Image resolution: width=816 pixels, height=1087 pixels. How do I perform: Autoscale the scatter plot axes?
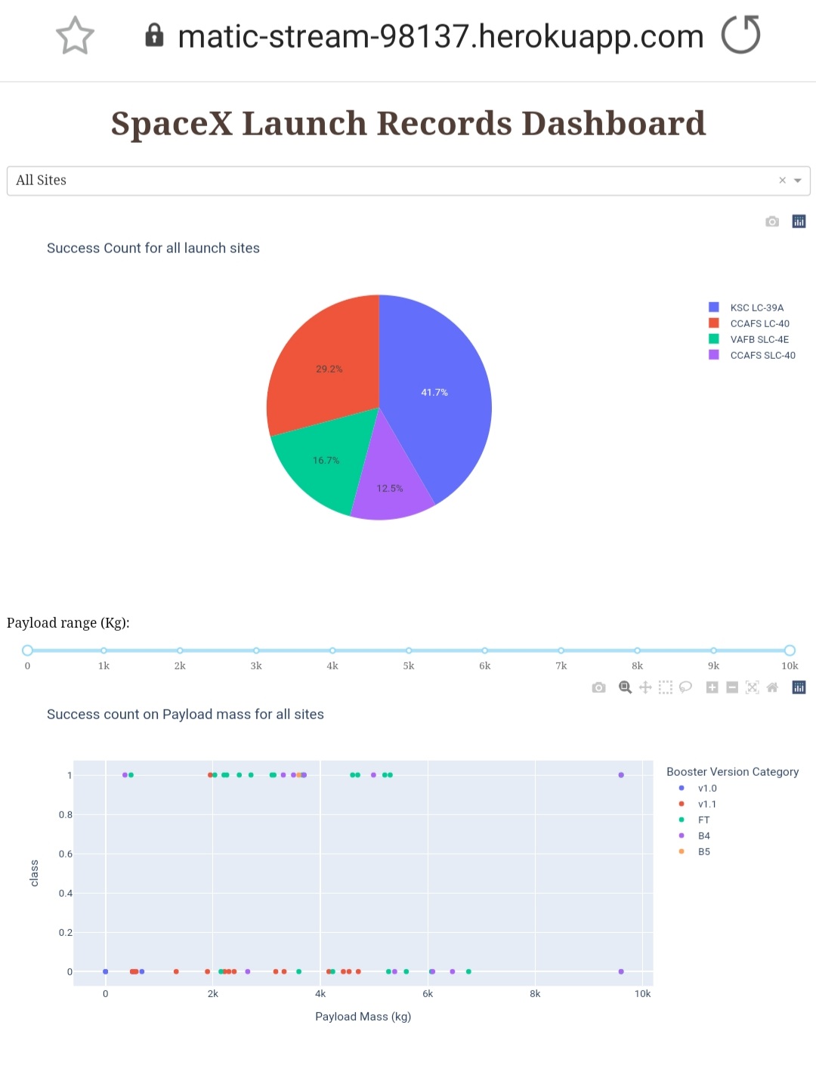pyautogui.click(x=752, y=687)
